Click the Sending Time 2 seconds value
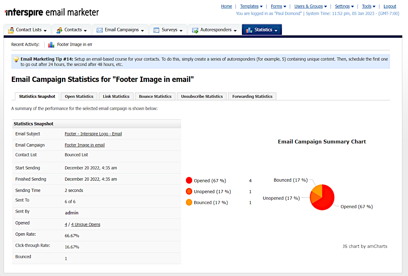Image resolution: width=408 pixels, height=276 pixels. click(x=74, y=190)
